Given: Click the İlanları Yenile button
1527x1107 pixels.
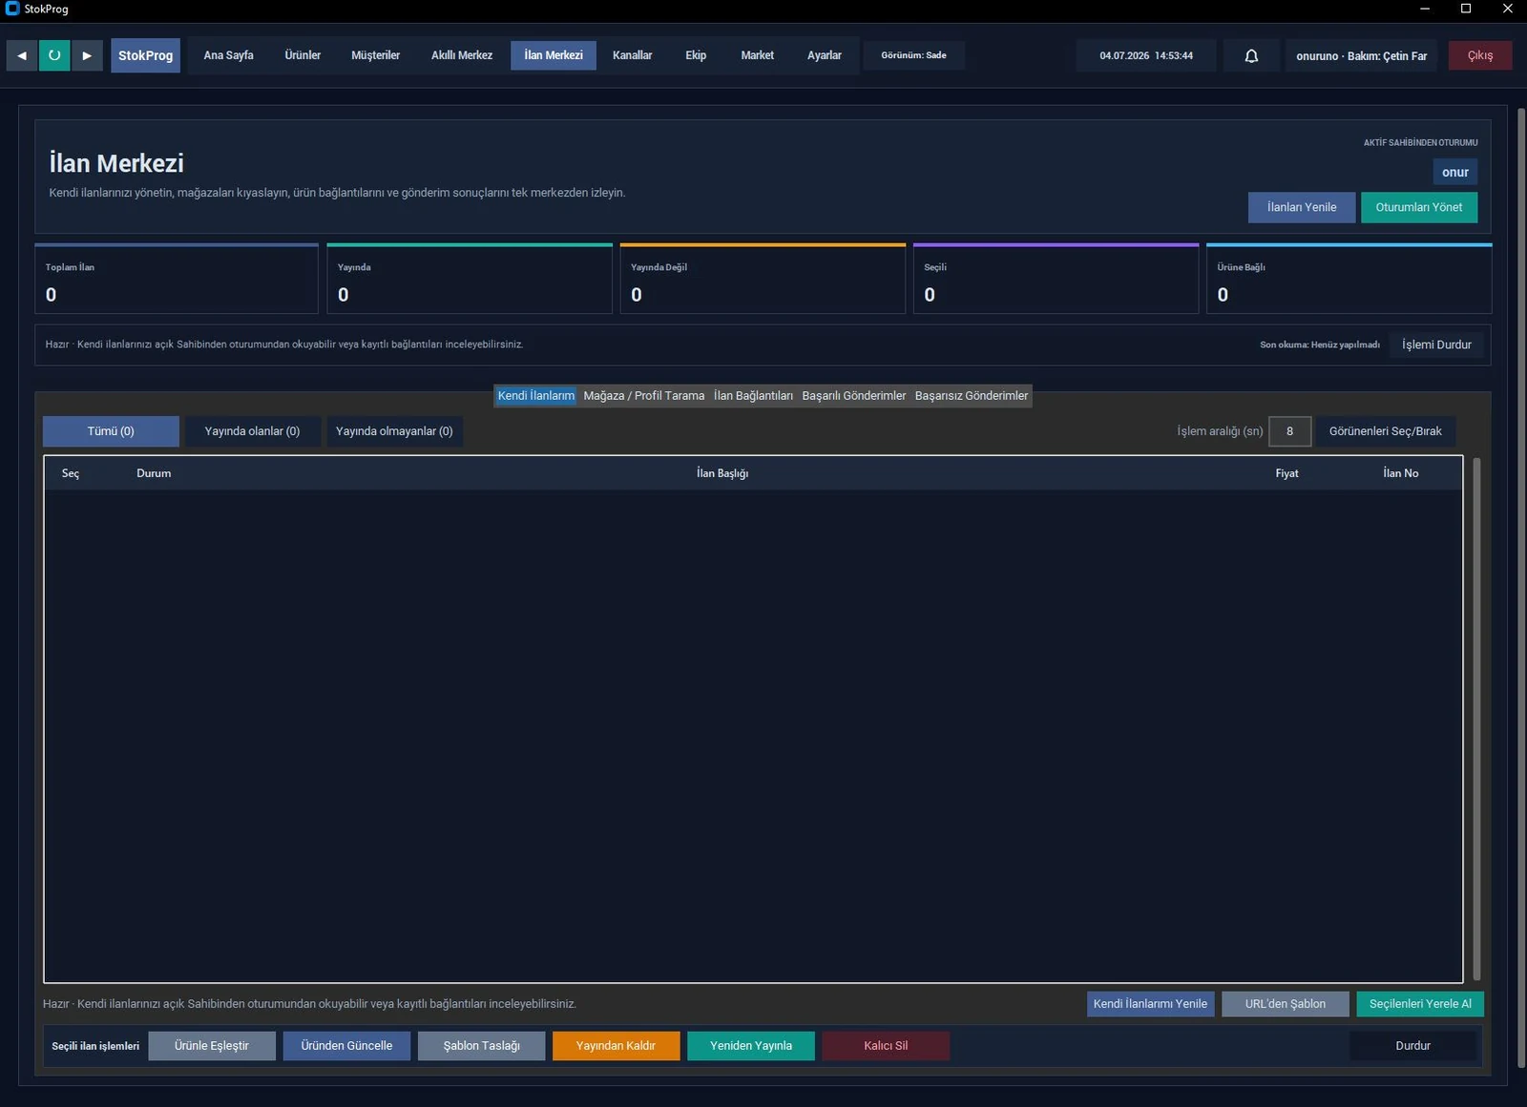Looking at the screenshot, I should 1301,207.
